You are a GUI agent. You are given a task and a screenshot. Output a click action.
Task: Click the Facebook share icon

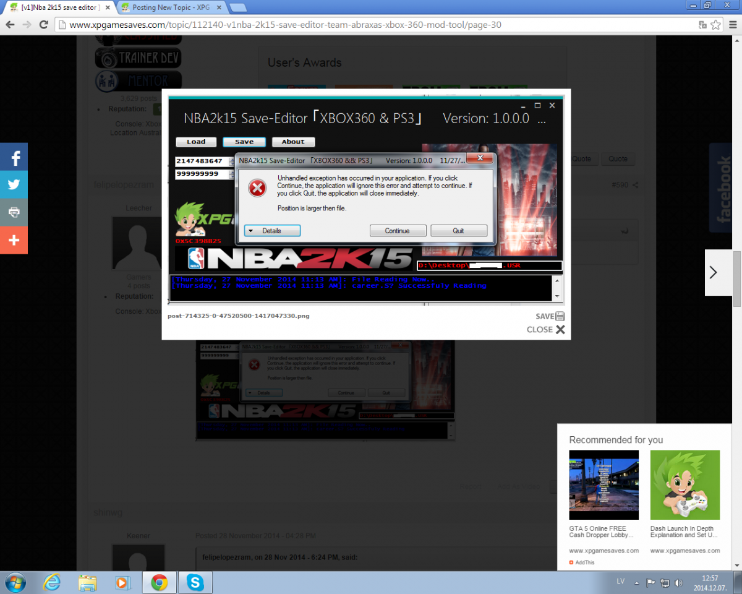pos(14,158)
